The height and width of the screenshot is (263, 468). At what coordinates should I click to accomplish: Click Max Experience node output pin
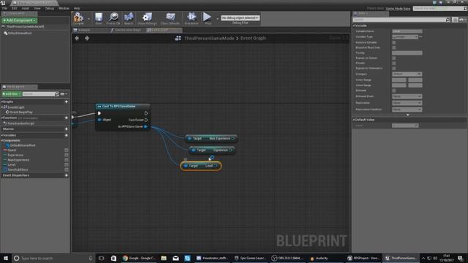point(233,138)
